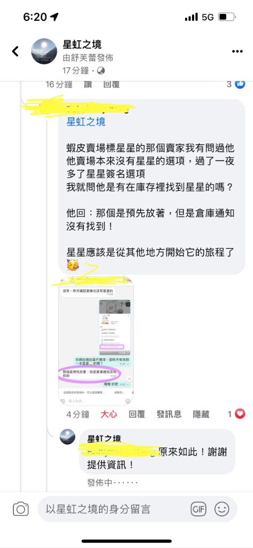
Task: Open the attached chat screenshot image
Action: click(96, 341)
